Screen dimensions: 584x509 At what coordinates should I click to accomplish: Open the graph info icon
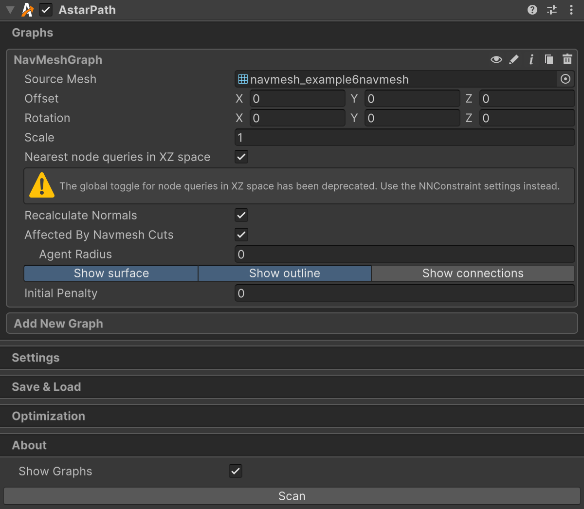tap(531, 60)
